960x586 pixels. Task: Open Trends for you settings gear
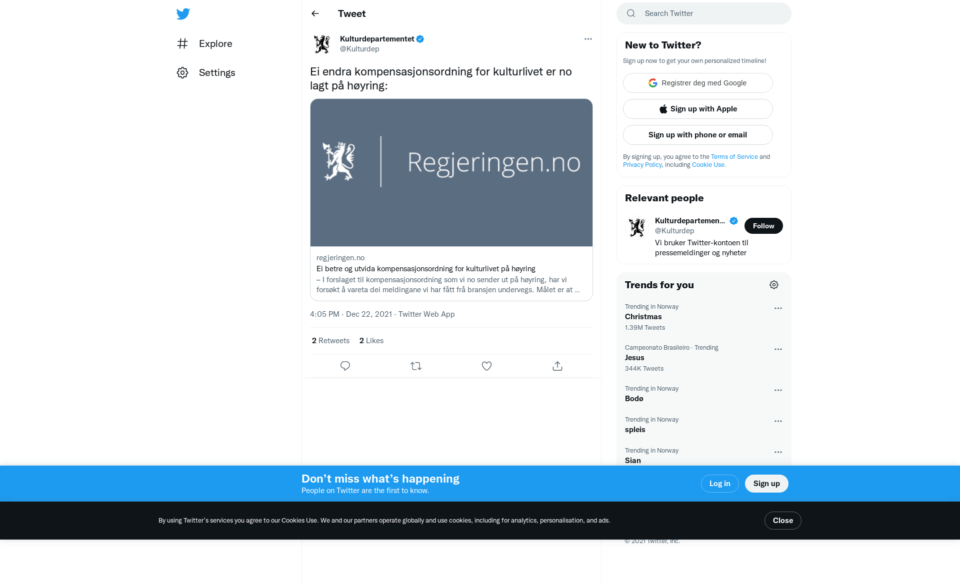click(774, 285)
